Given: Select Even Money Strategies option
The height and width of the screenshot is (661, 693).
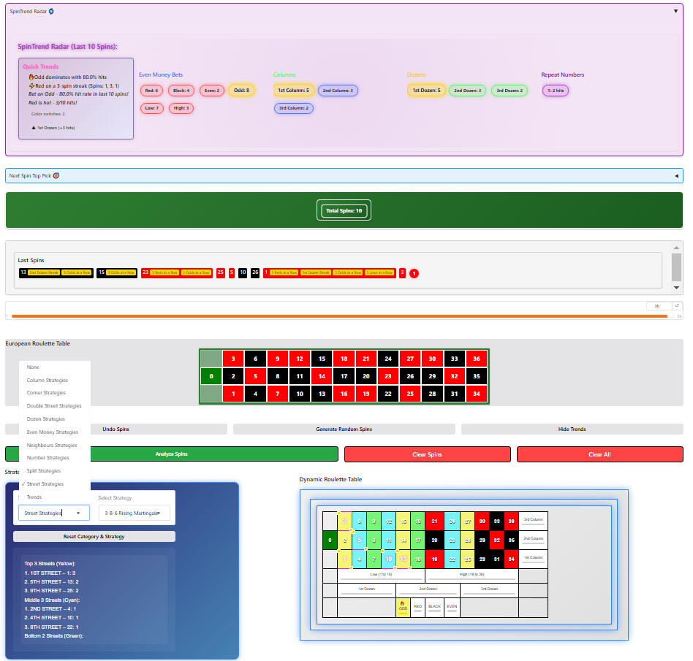Looking at the screenshot, I should [52, 432].
